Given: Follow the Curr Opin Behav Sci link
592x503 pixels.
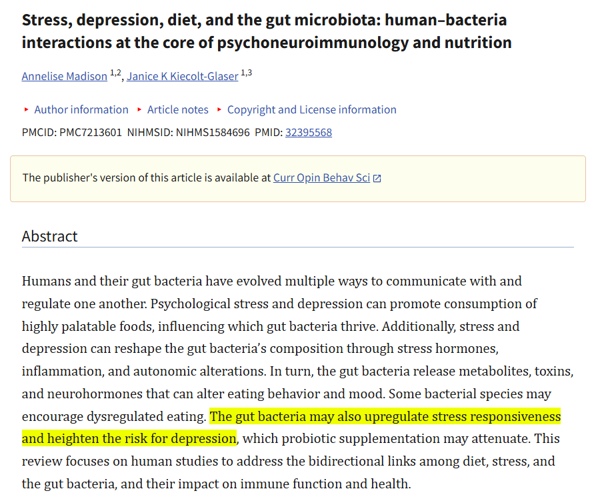Looking at the screenshot, I should point(321,177).
